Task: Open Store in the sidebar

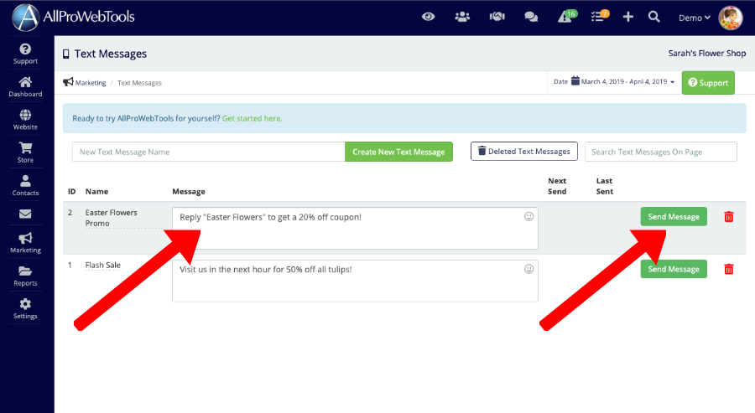Action: [x=25, y=153]
